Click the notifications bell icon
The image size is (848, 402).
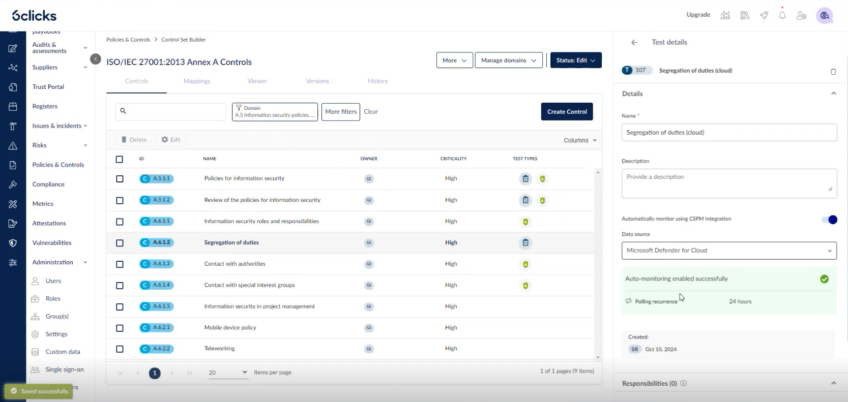pyautogui.click(x=782, y=15)
